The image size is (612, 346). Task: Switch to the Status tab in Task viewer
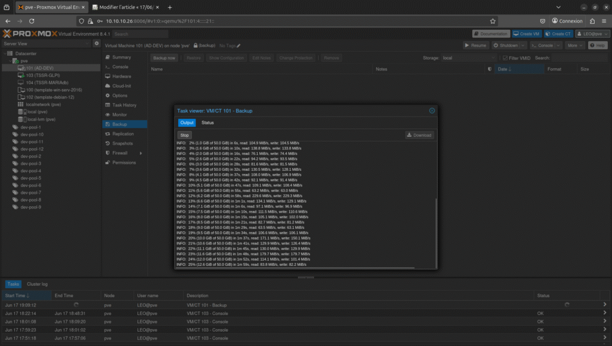pos(207,123)
